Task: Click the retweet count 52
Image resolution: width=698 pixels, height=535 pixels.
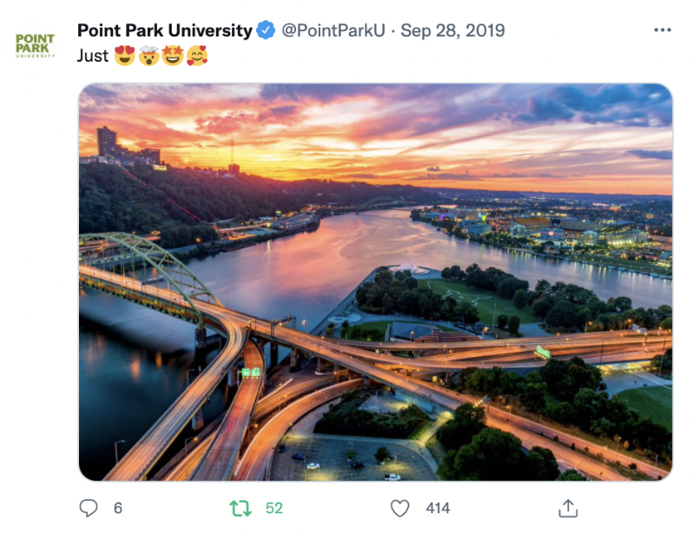Action: [274, 508]
